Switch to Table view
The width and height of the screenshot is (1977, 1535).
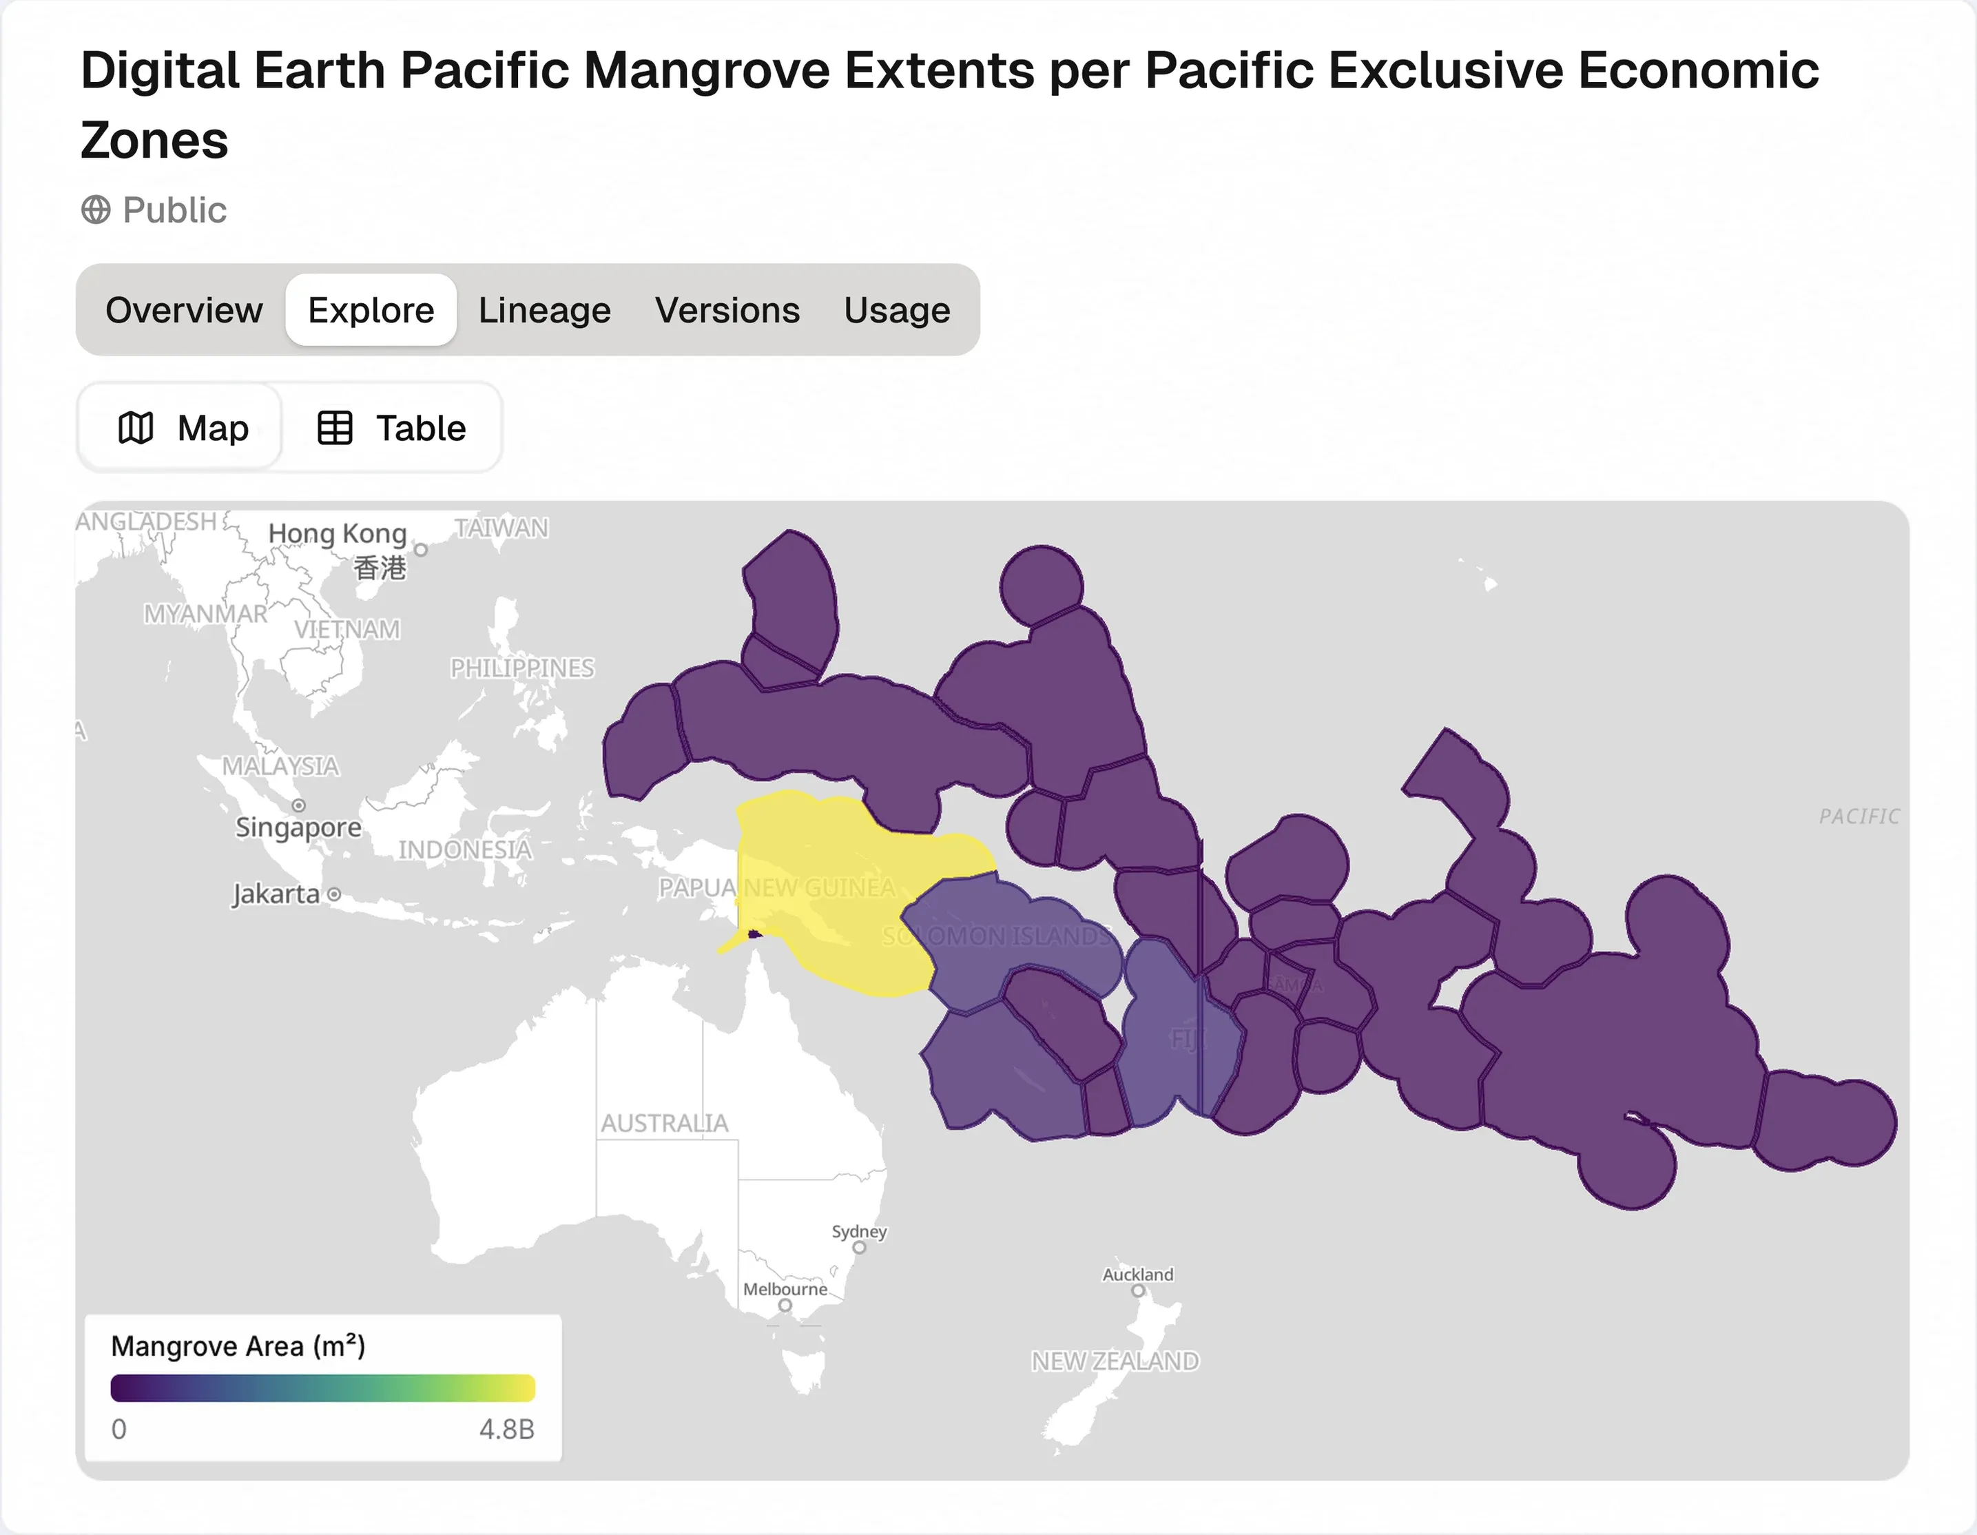tap(392, 427)
